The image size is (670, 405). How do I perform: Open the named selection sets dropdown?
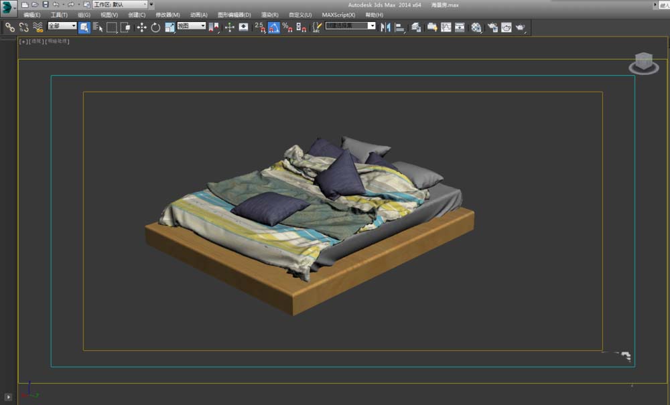tap(350, 26)
